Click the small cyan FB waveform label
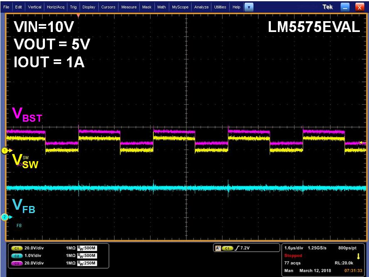369x277 pixels. pos(19,226)
